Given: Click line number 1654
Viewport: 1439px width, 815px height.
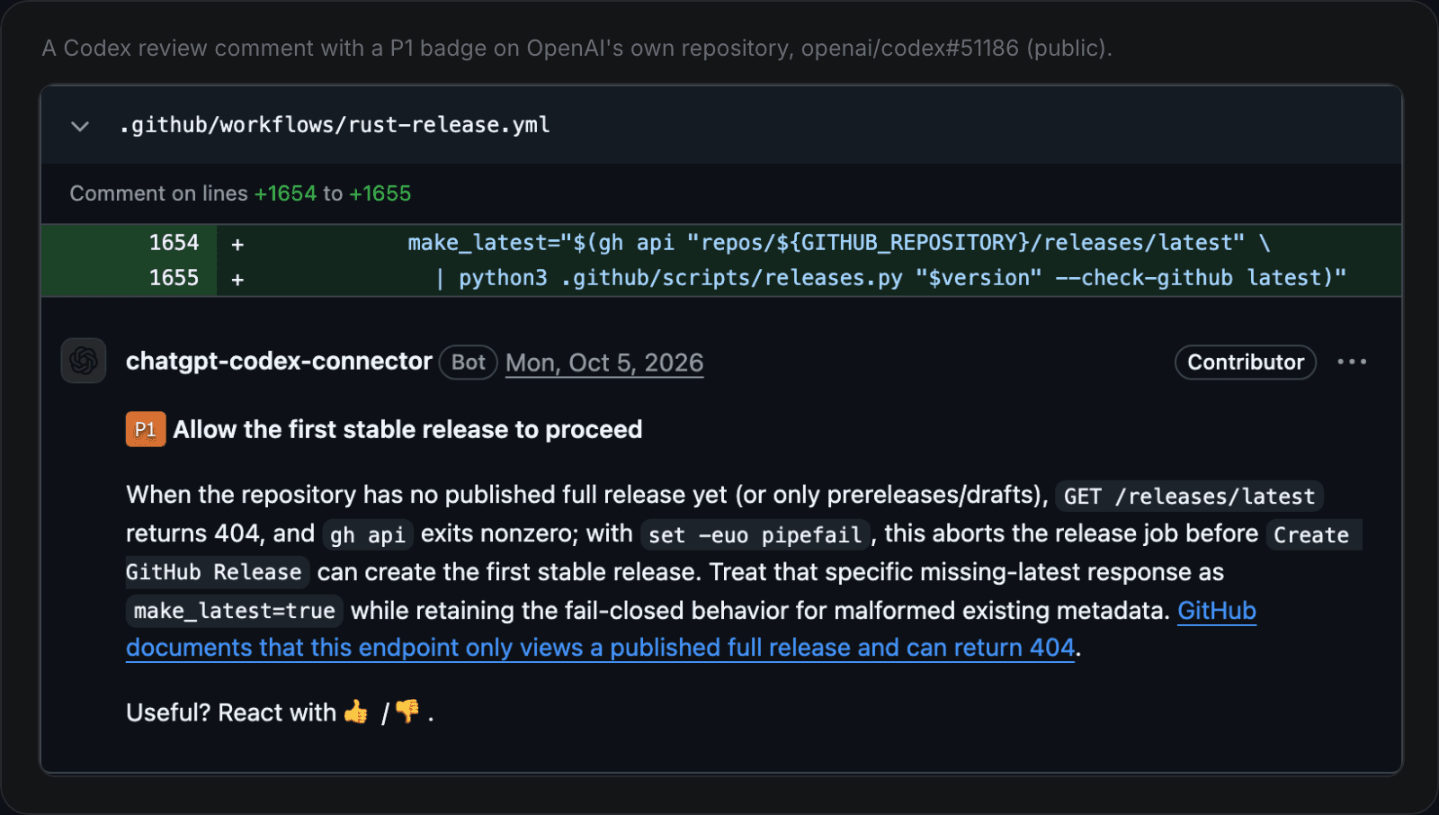Looking at the screenshot, I should click(174, 243).
